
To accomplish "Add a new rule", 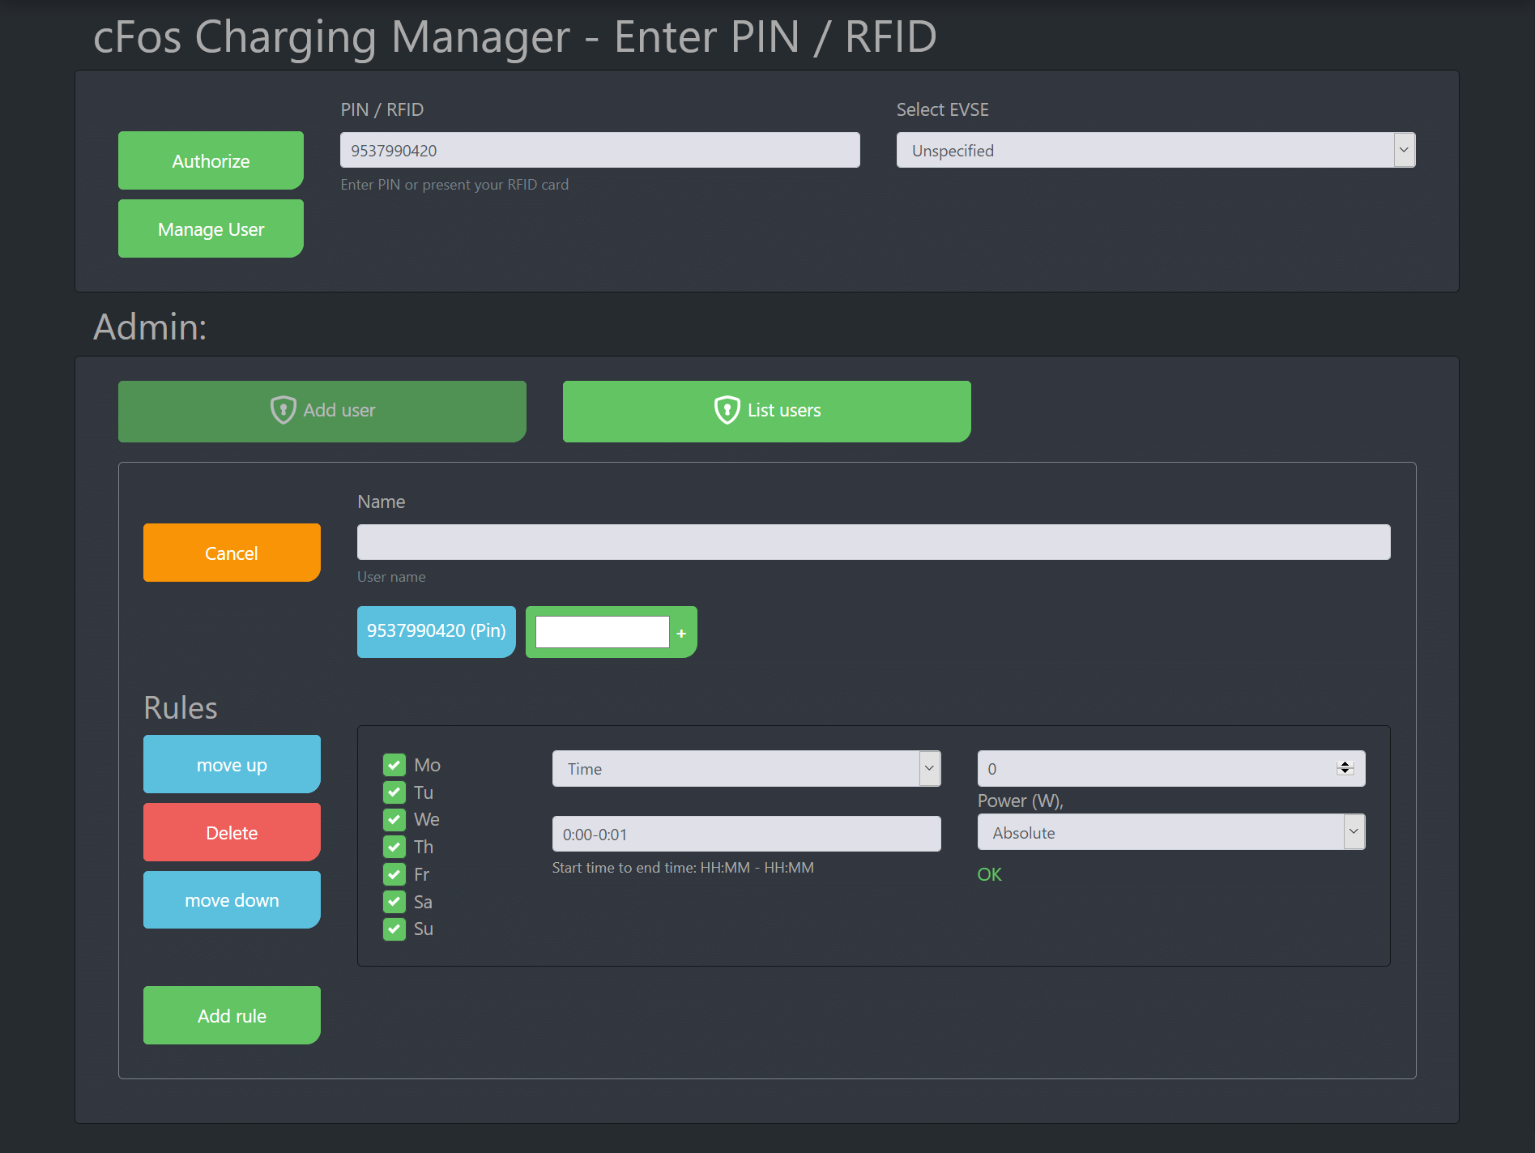I will pyautogui.click(x=231, y=1015).
